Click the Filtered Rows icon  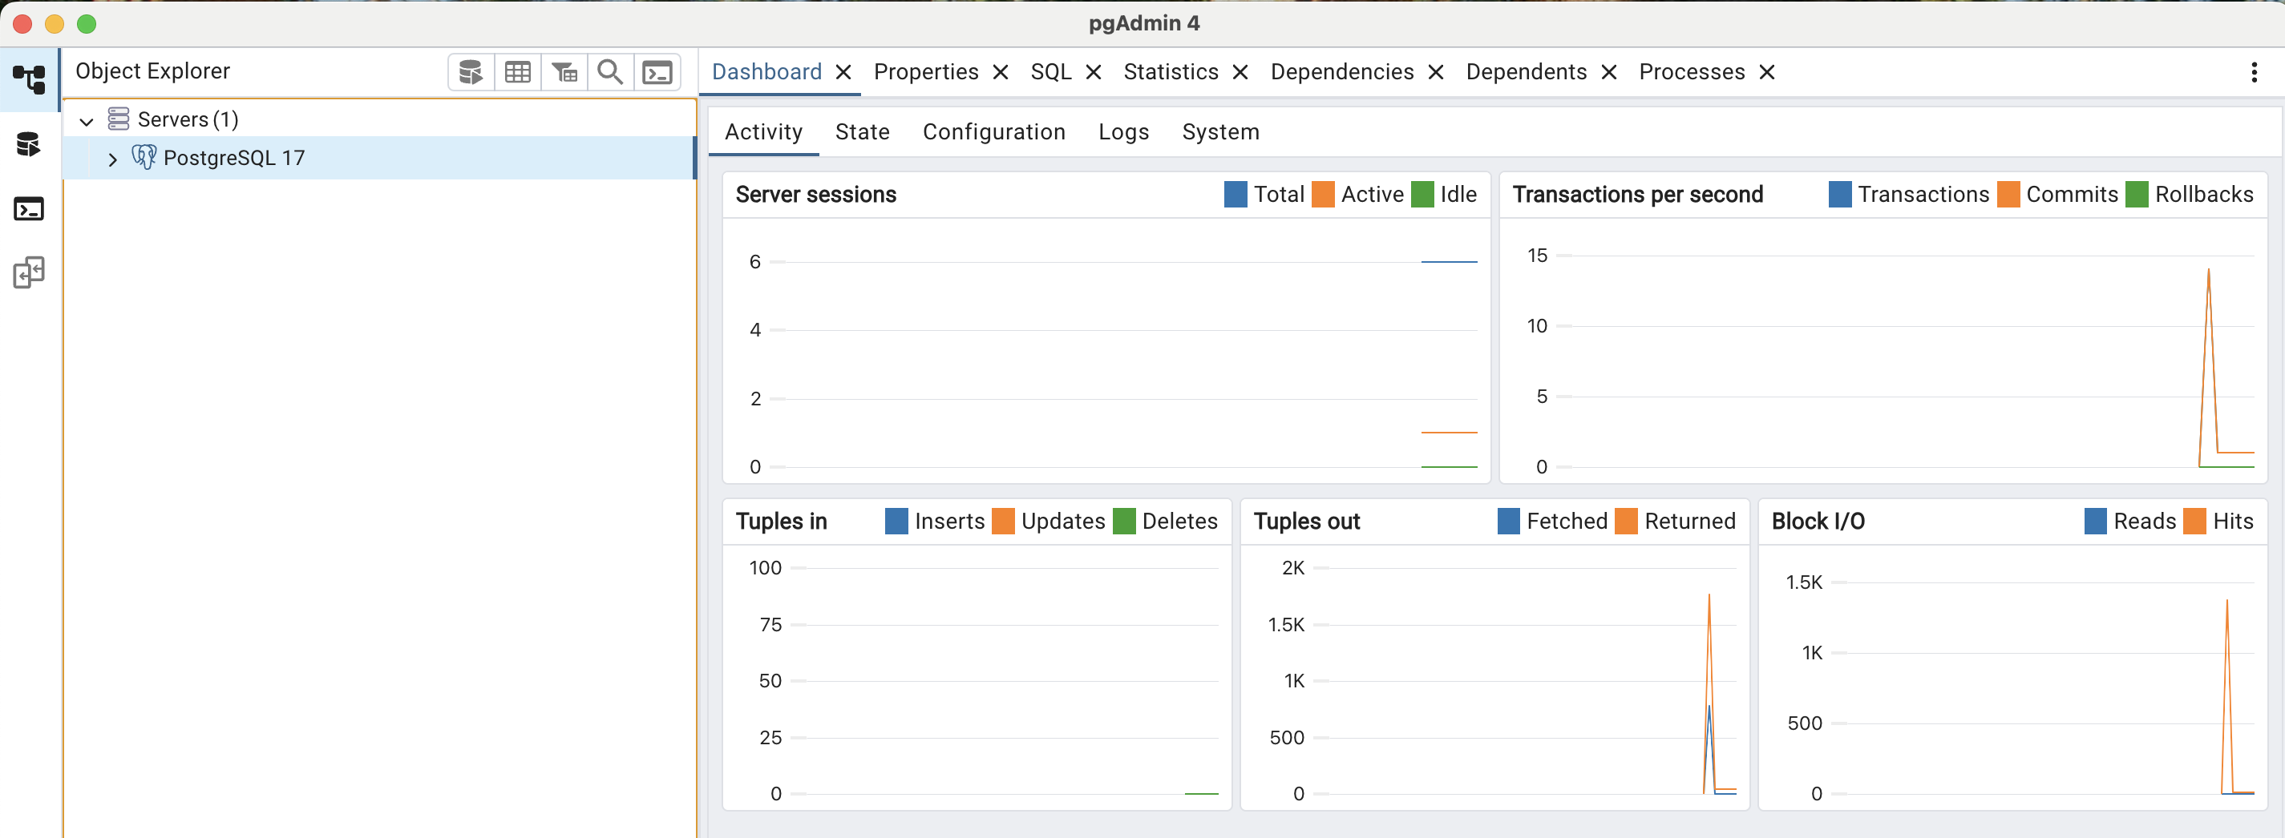564,72
